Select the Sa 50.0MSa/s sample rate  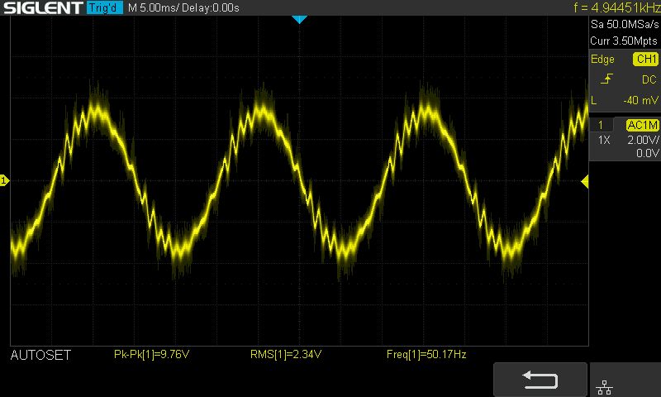tap(625, 24)
